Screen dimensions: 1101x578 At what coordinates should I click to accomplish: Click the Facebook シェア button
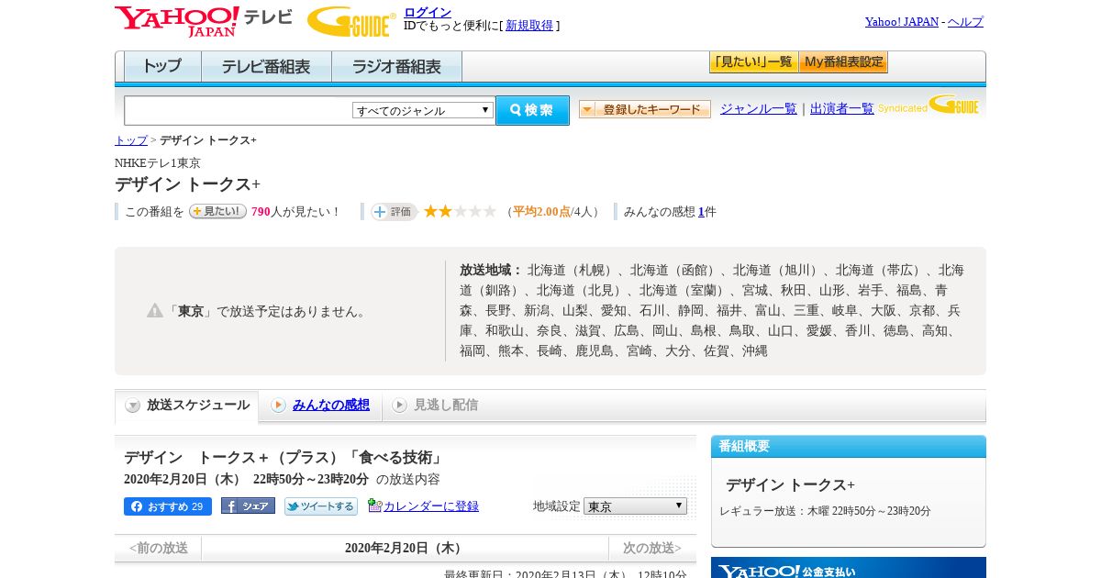tap(248, 506)
